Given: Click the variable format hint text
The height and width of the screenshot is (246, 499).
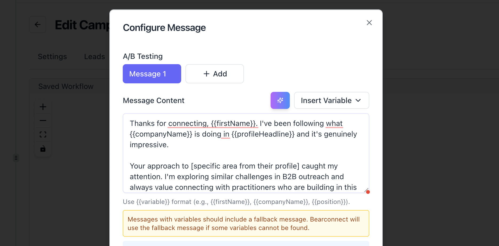Looking at the screenshot, I should tap(236, 202).
